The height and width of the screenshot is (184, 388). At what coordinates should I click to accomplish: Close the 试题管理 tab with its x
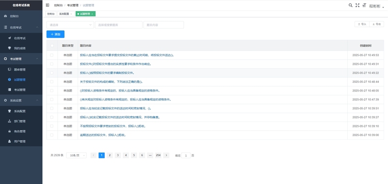coord(92,14)
